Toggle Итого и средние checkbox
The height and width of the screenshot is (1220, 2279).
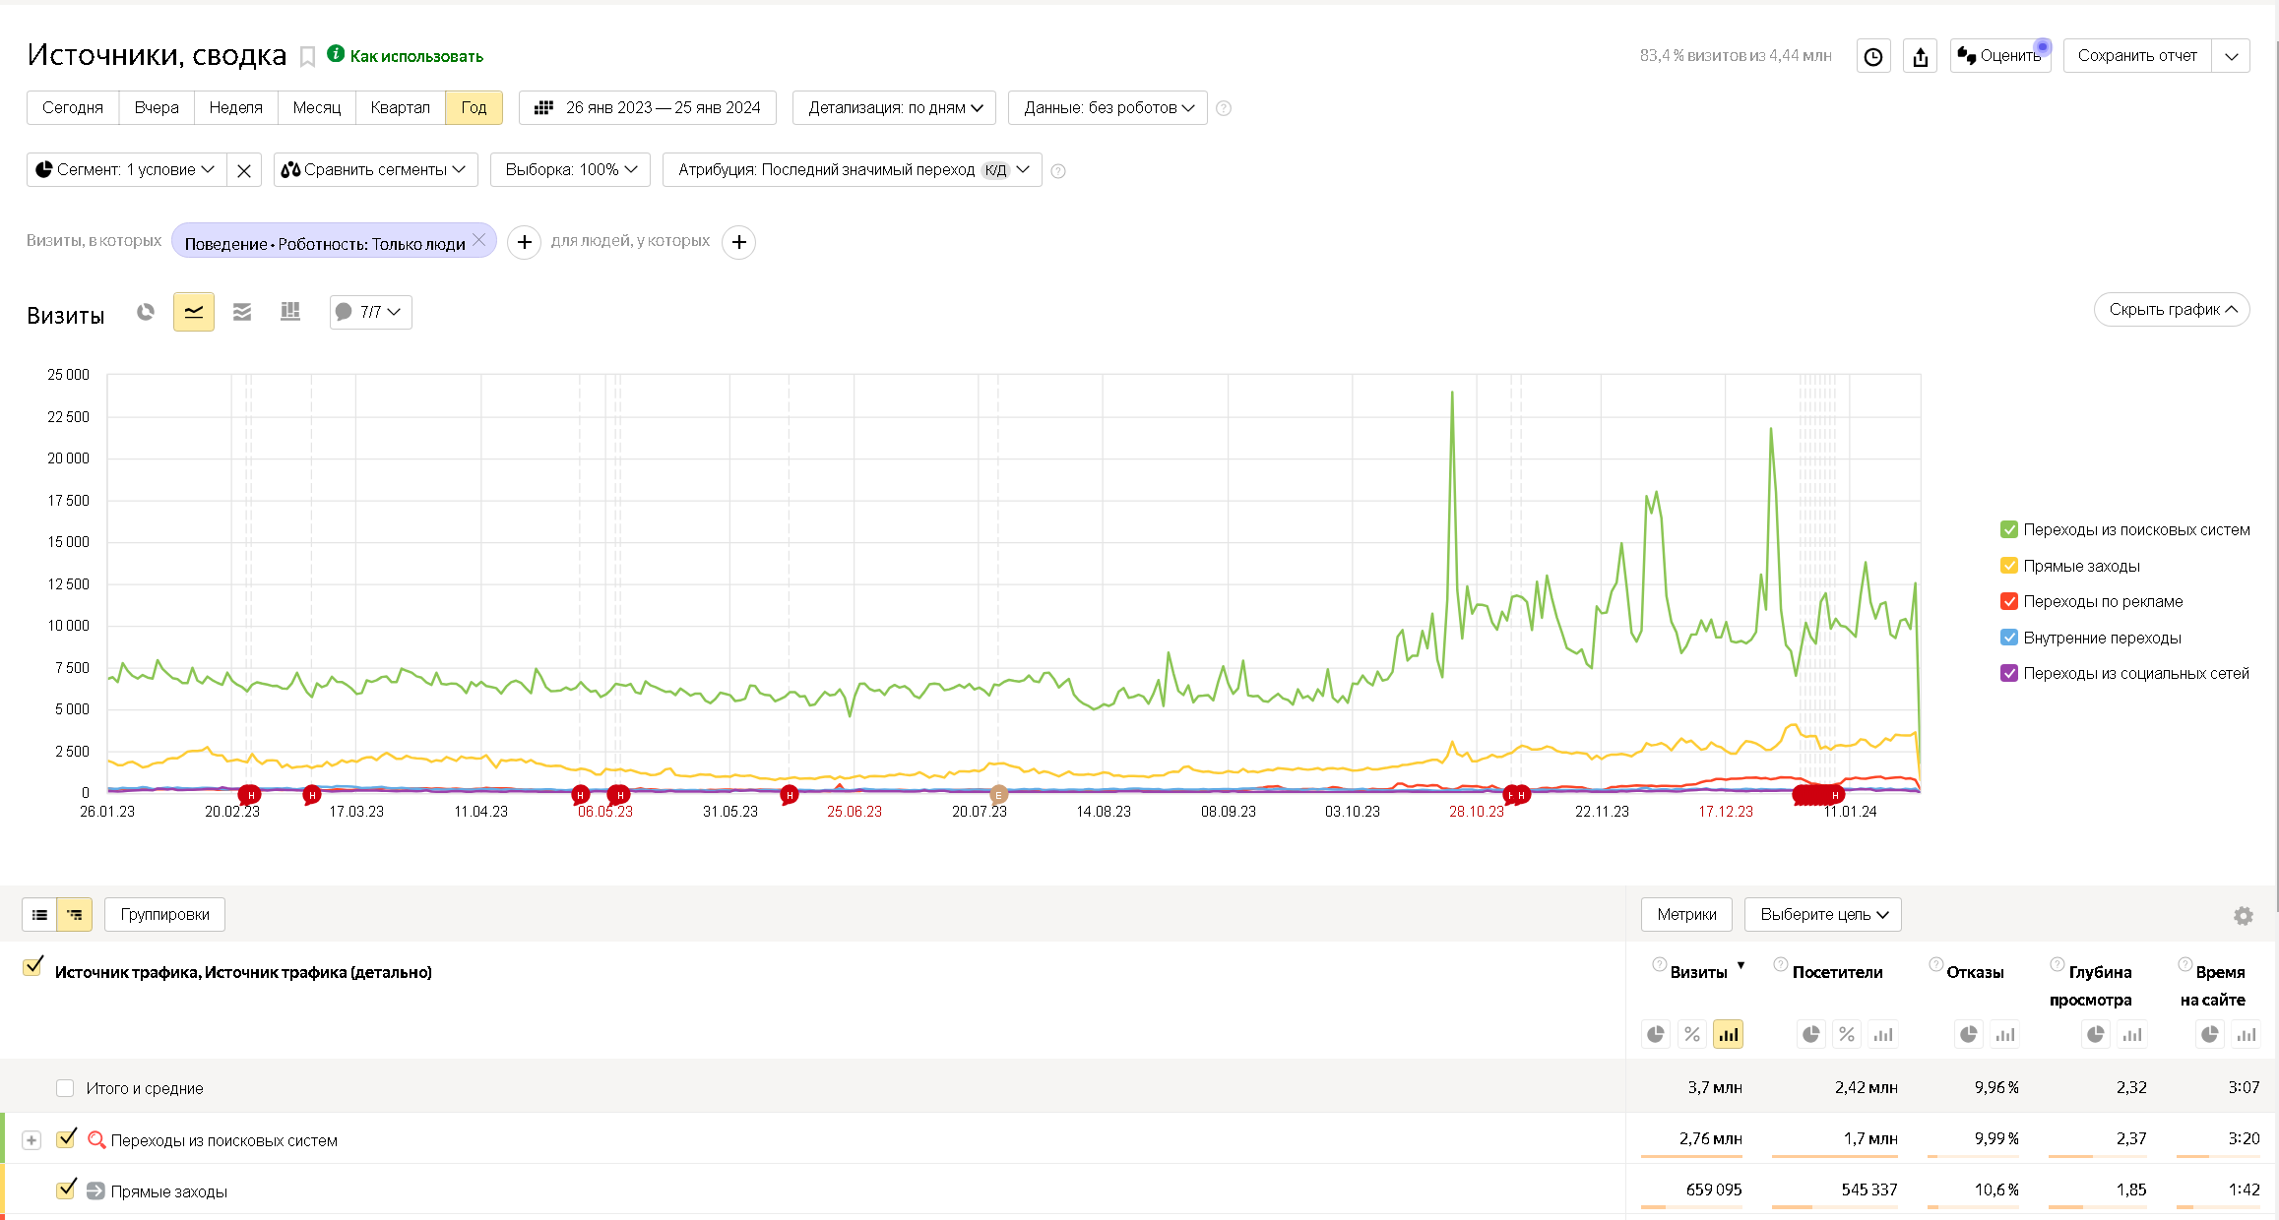(65, 1088)
